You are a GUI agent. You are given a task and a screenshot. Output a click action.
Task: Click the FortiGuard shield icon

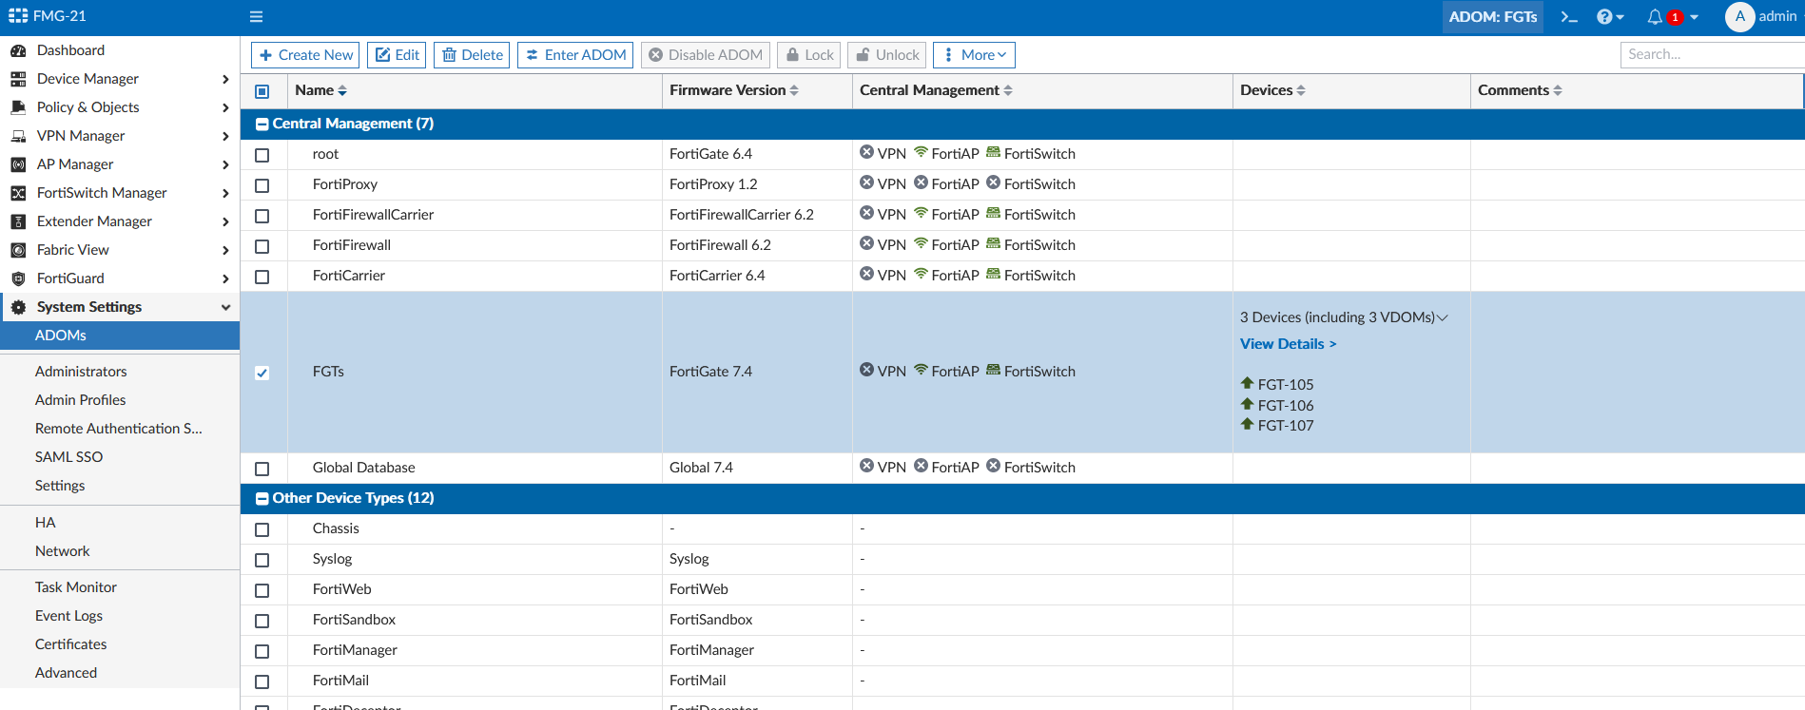point(18,278)
